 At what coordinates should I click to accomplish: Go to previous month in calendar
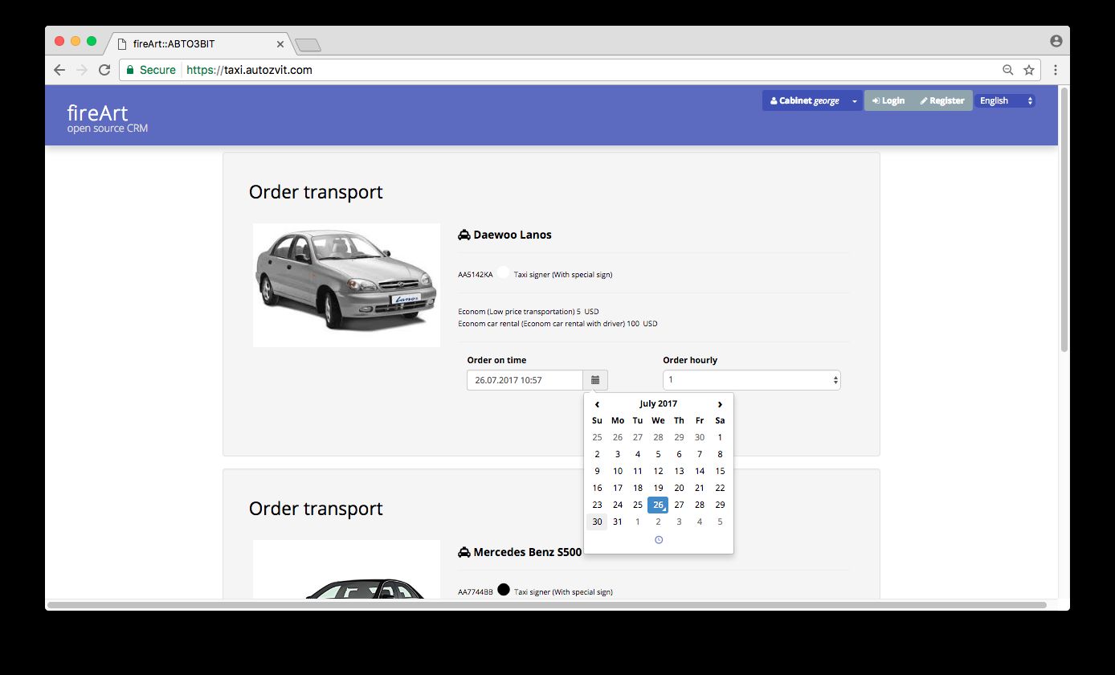[597, 404]
